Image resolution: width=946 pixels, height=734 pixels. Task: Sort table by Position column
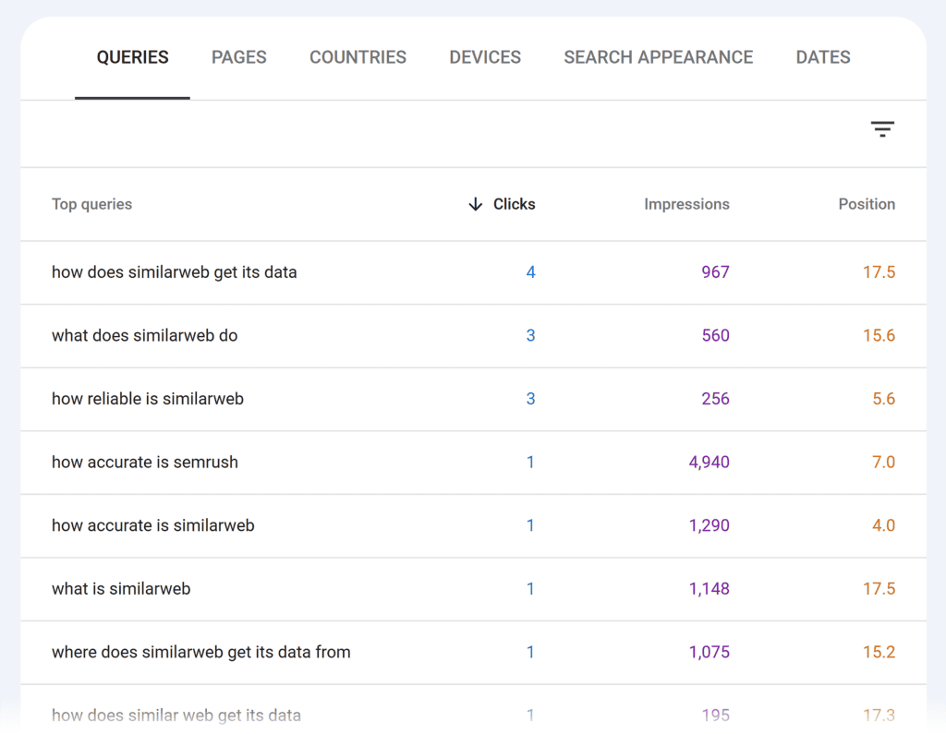[x=867, y=204]
